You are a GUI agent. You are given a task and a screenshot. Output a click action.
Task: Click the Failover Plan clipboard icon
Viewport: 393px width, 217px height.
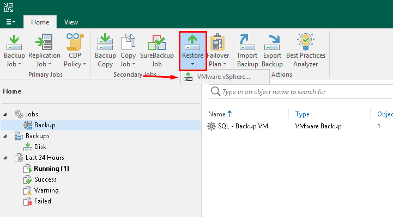pyautogui.click(x=217, y=42)
